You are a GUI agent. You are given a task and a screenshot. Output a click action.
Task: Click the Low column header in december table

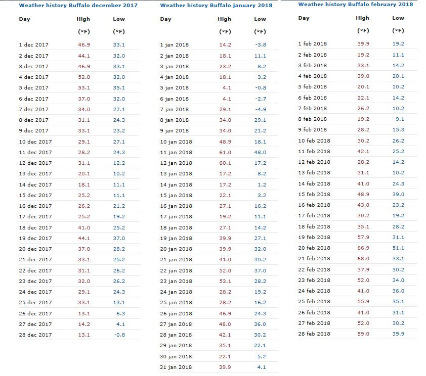119,19
